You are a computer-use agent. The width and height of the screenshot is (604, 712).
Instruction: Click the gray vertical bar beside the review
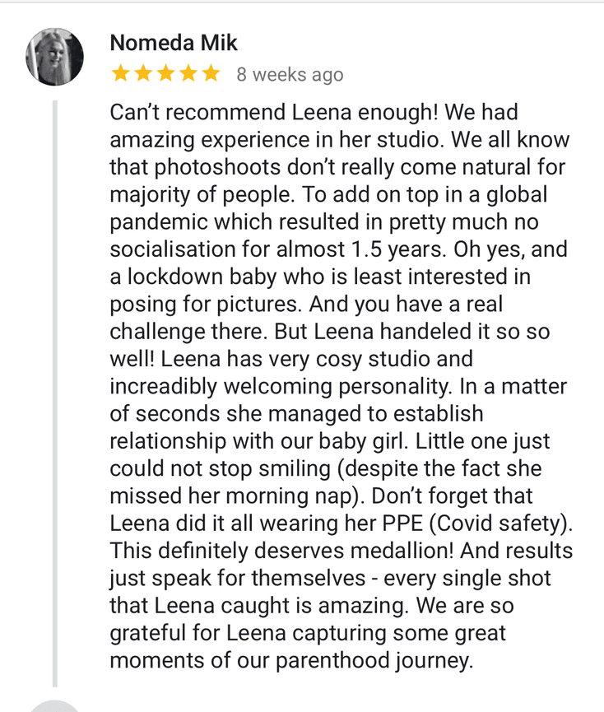[x=55, y=393]
